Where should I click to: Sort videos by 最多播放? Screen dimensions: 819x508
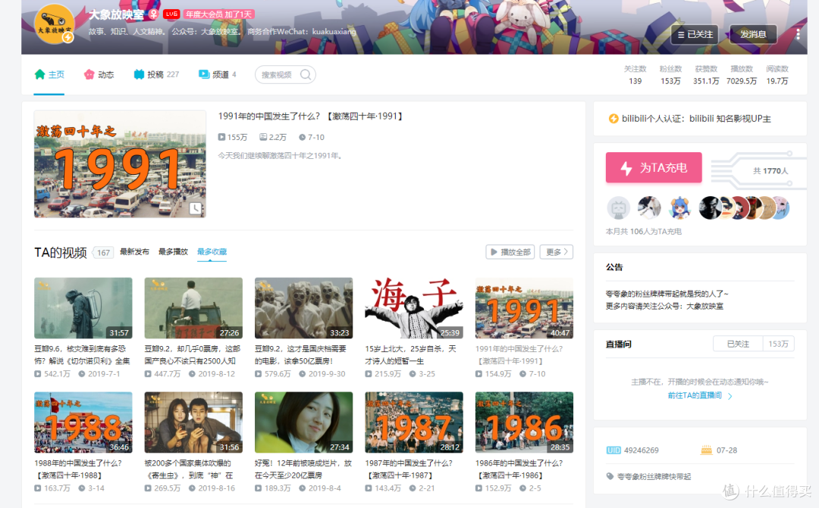tap(173, 252)
